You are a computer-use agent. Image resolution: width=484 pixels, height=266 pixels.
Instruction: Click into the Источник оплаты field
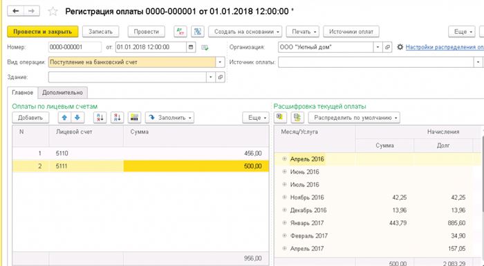(375, 62)
